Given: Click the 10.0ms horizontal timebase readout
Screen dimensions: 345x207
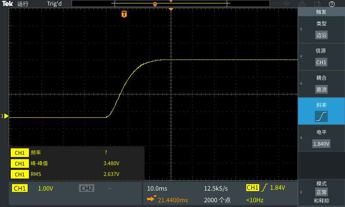Looking at the screenshot, I should click(157, 188).
